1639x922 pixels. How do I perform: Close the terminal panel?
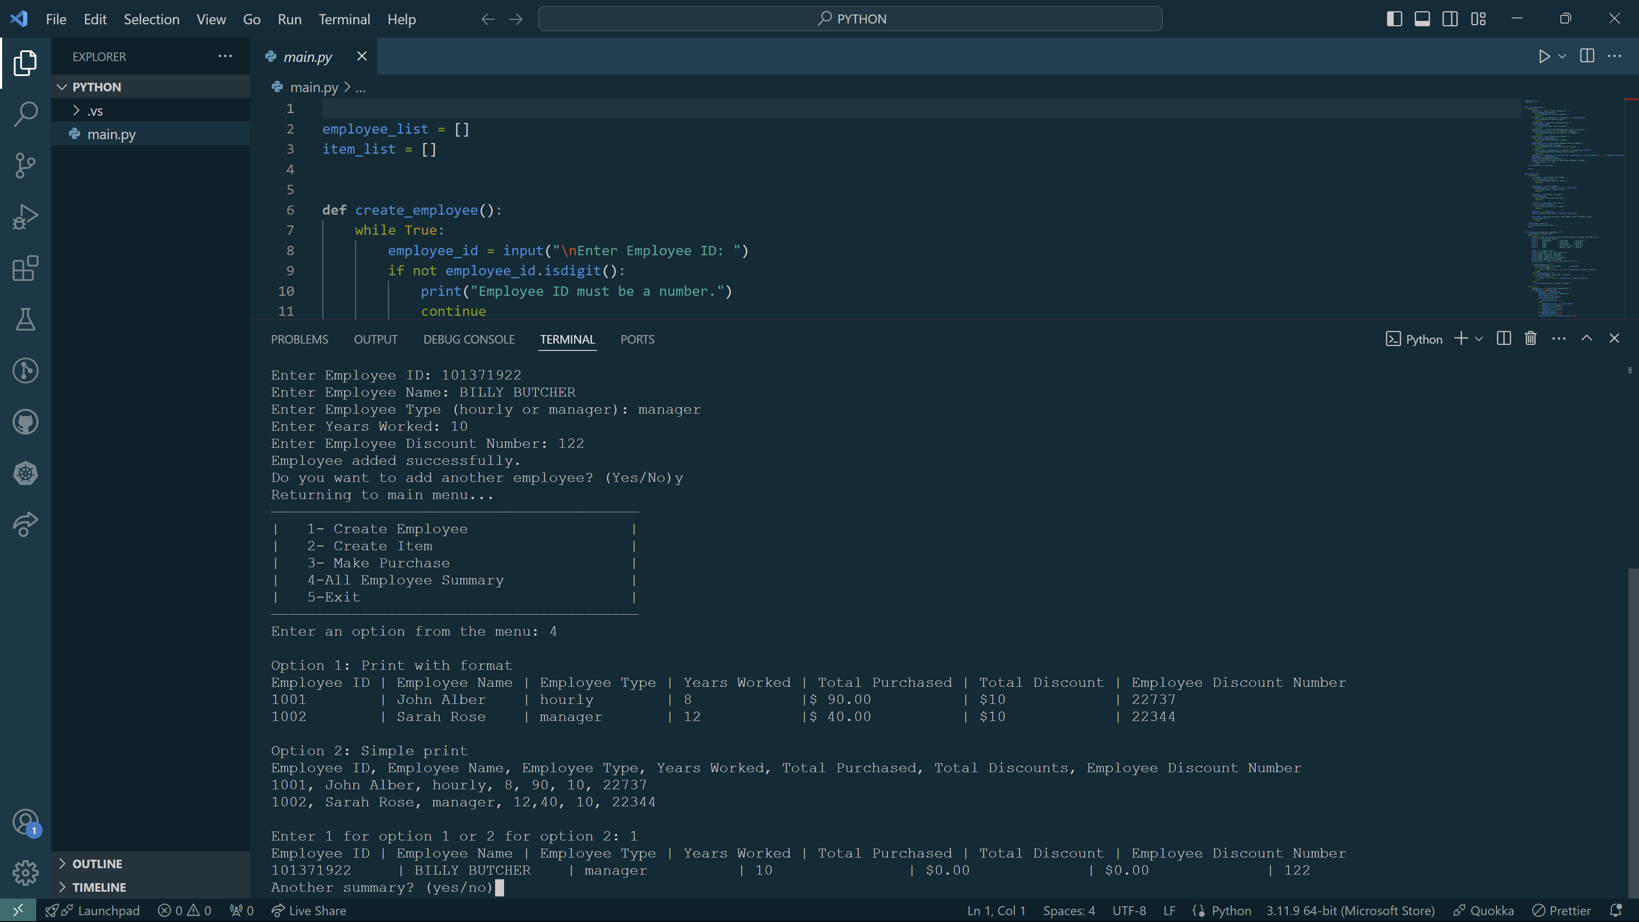tap(1614, 338)
